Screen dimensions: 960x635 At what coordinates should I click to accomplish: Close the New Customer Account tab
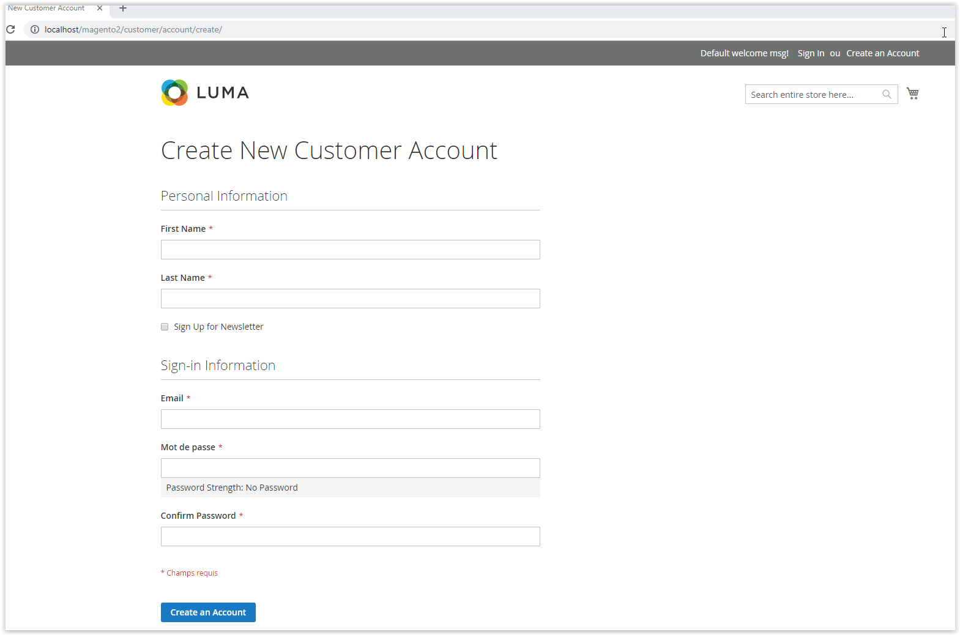[x=100, y=9]
